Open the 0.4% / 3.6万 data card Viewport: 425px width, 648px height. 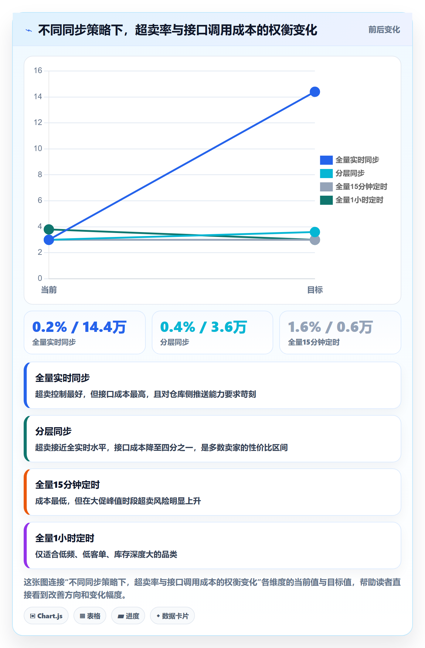click(212, 332)
